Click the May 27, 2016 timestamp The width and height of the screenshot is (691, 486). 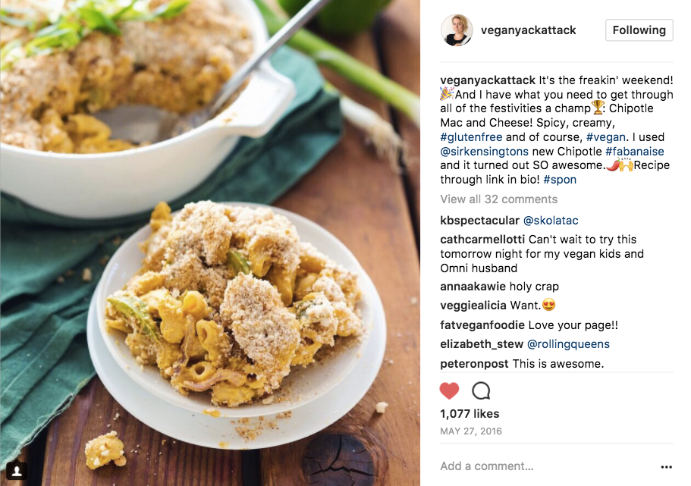[x=471, y=431]
